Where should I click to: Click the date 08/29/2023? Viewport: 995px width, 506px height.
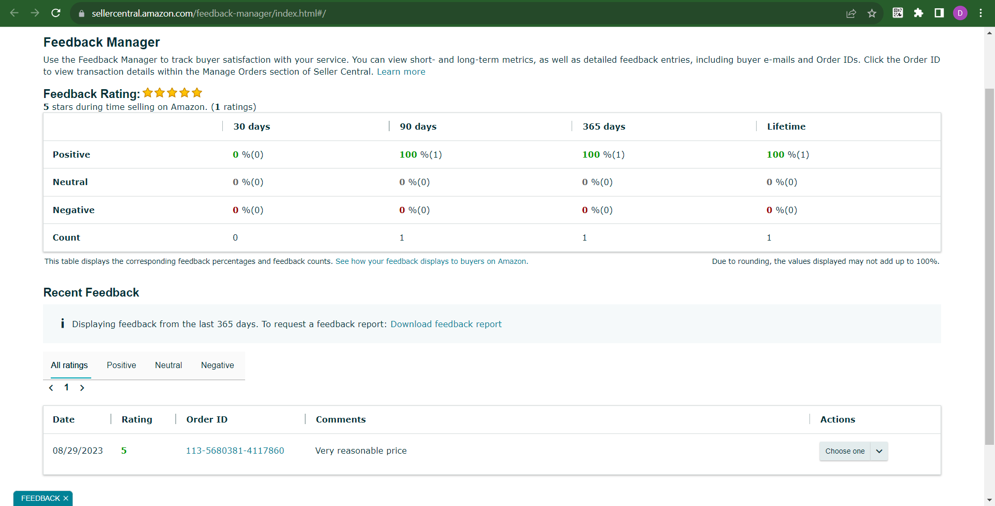click(x=78, y=451)
